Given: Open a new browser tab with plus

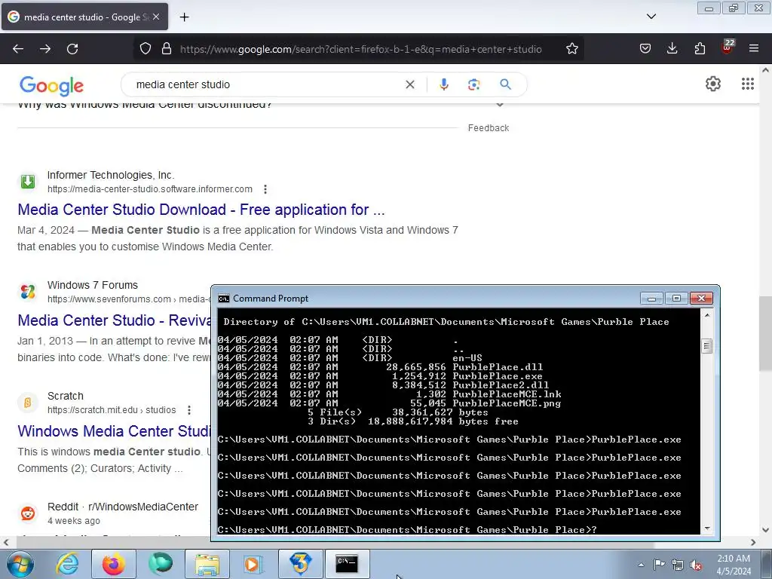Looking at the screenshot, I should coord(184,17).
